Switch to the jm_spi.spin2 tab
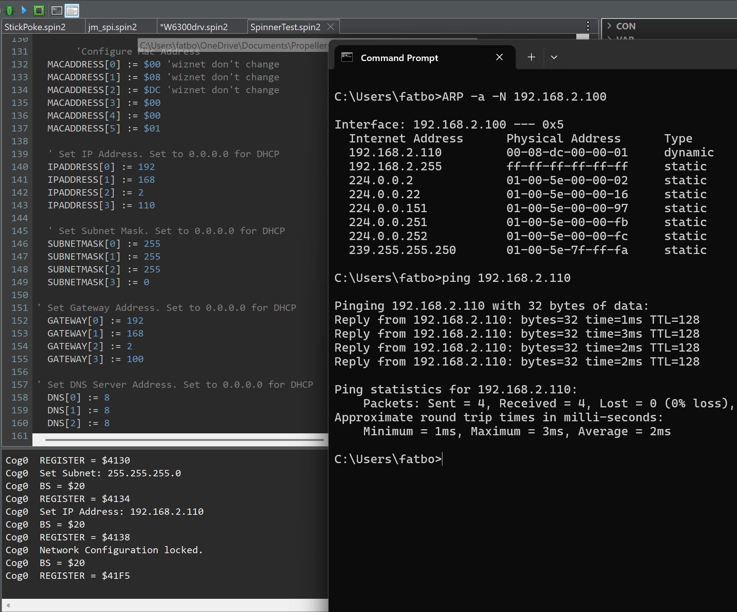This screenshot has width=737, height=612. click(112, 27)
